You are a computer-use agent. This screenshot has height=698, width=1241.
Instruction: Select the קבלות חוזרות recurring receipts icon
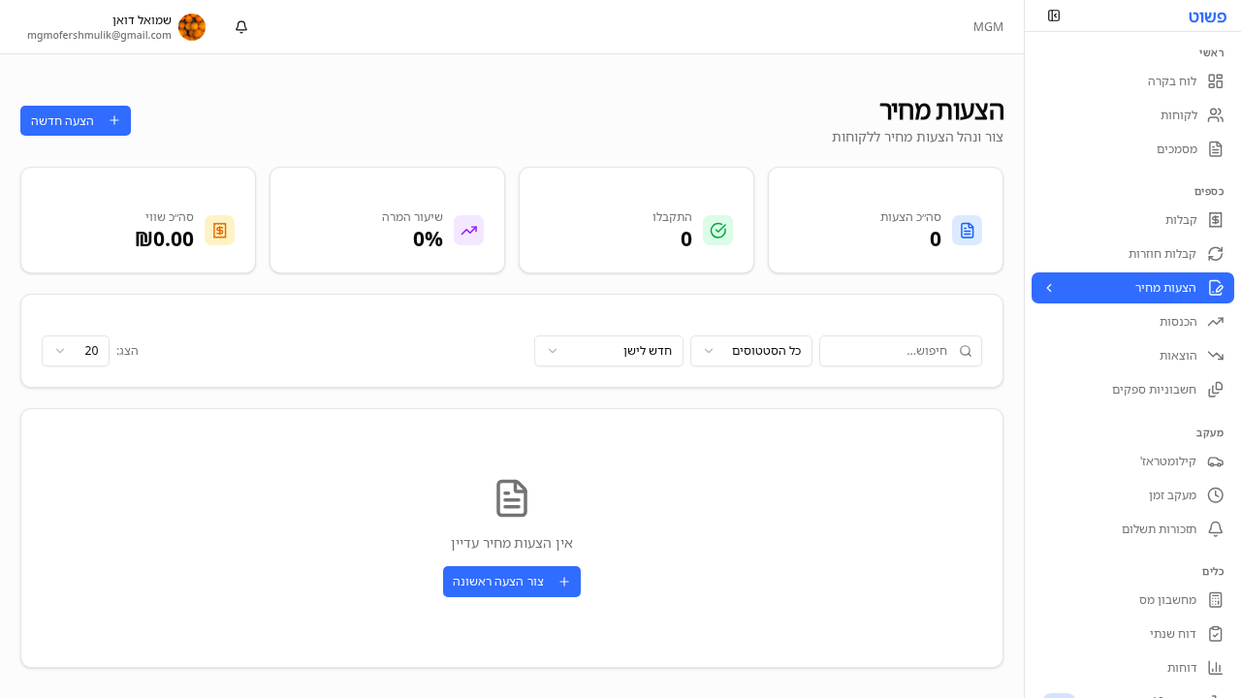point(1215,254)
